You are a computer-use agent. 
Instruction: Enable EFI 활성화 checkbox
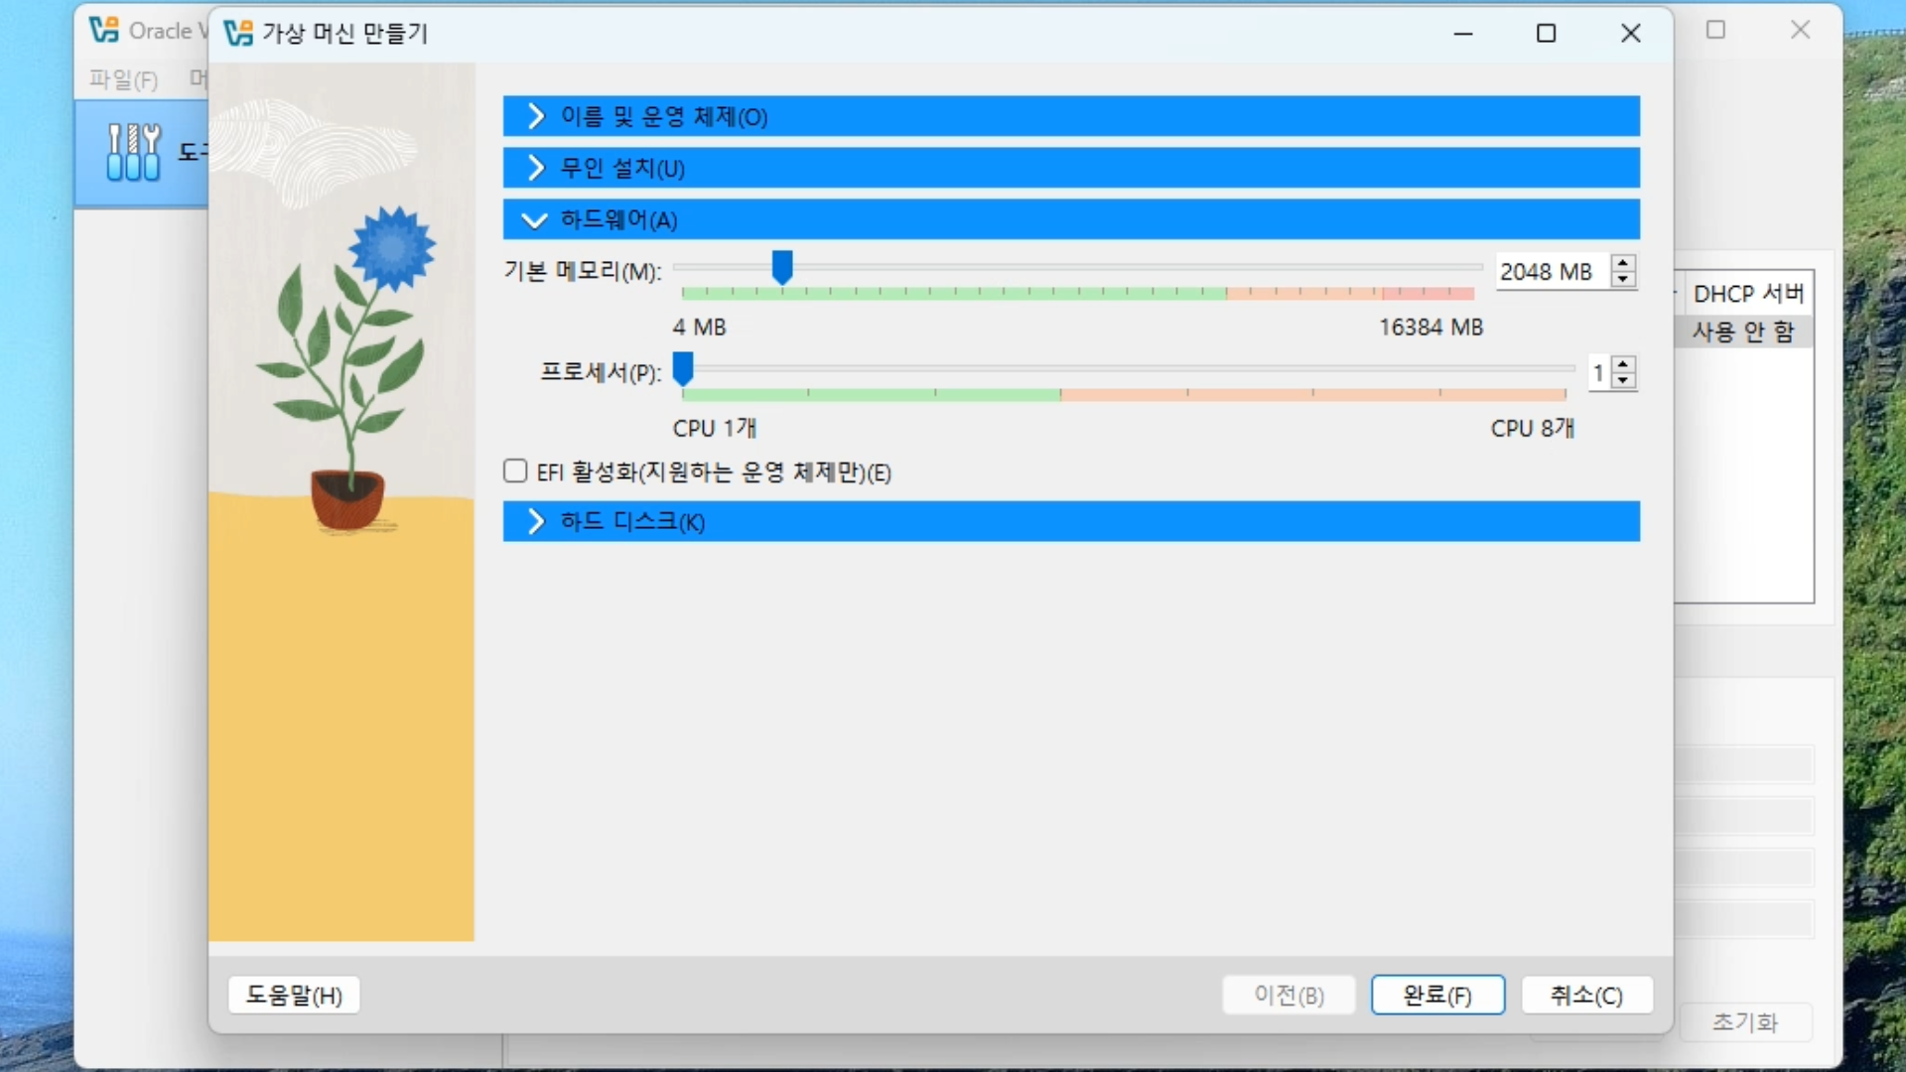tap(514, 470)
